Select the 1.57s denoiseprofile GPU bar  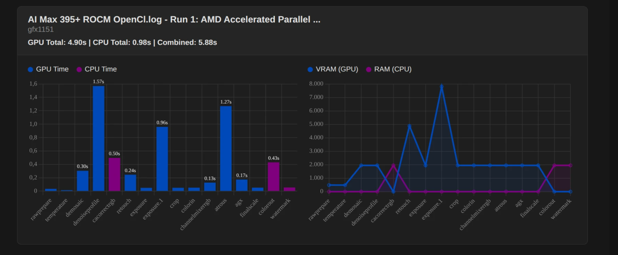(99, 139)
